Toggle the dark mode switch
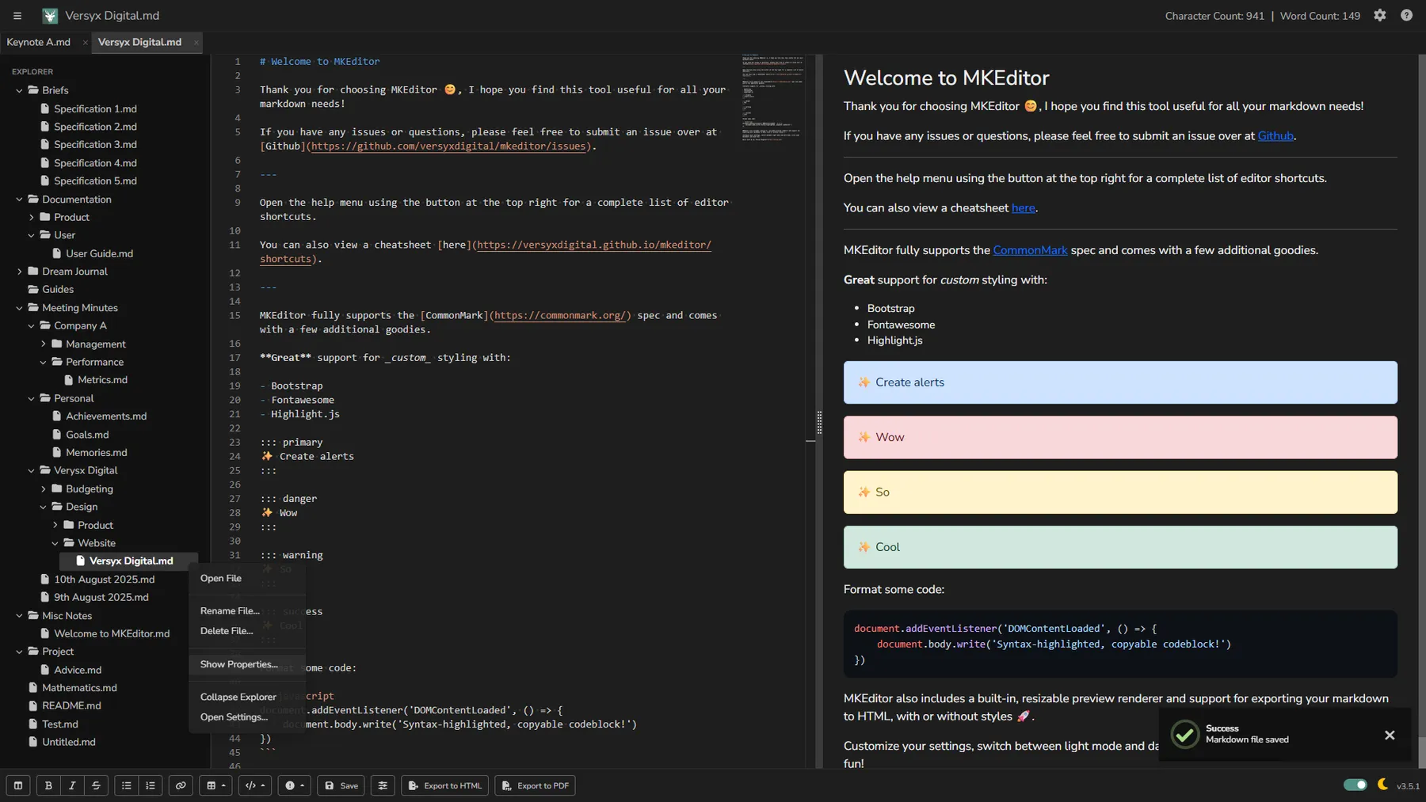Viewport: 1426px width, 802px height. pyautogui.click(x=1355, y=785)
